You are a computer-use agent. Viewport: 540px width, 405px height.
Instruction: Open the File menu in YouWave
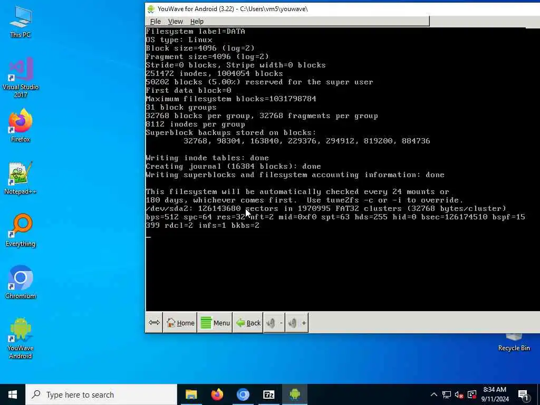click(x=156, y=21)
